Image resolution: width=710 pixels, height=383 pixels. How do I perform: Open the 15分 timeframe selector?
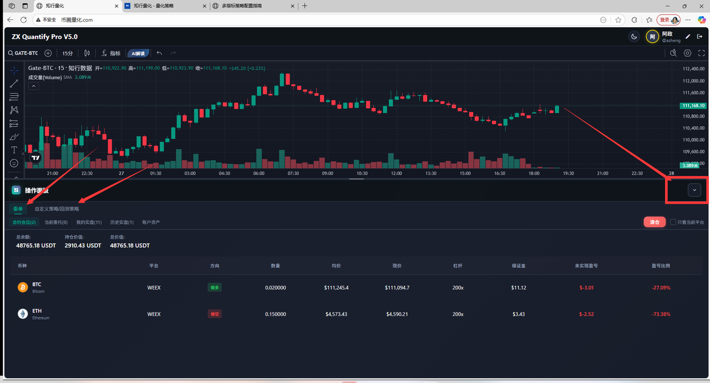click(67, 53)
